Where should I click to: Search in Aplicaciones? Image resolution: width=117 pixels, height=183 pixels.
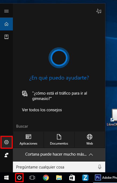[x=28, y=139]
